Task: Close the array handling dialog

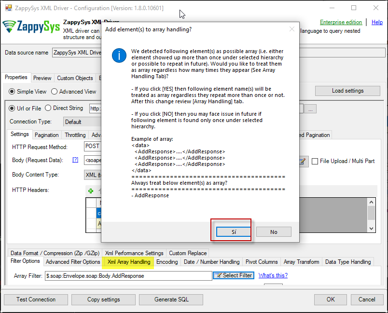Action: [x=292, y=29]
